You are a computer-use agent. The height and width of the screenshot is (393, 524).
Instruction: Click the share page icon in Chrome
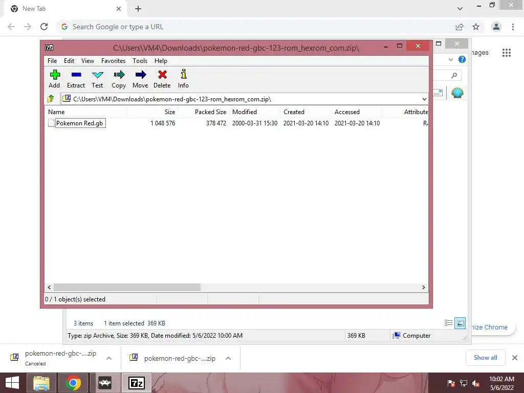click(460, 27)
